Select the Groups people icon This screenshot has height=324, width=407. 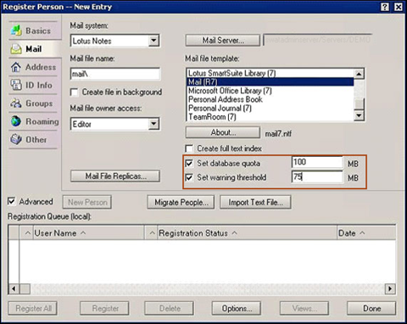pos(16,103)
